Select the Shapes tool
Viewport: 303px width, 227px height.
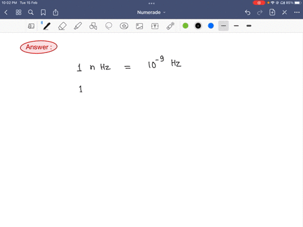[x=93, y=26]
